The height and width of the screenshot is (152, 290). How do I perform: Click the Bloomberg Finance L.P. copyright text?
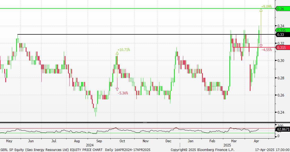(202, 150)
